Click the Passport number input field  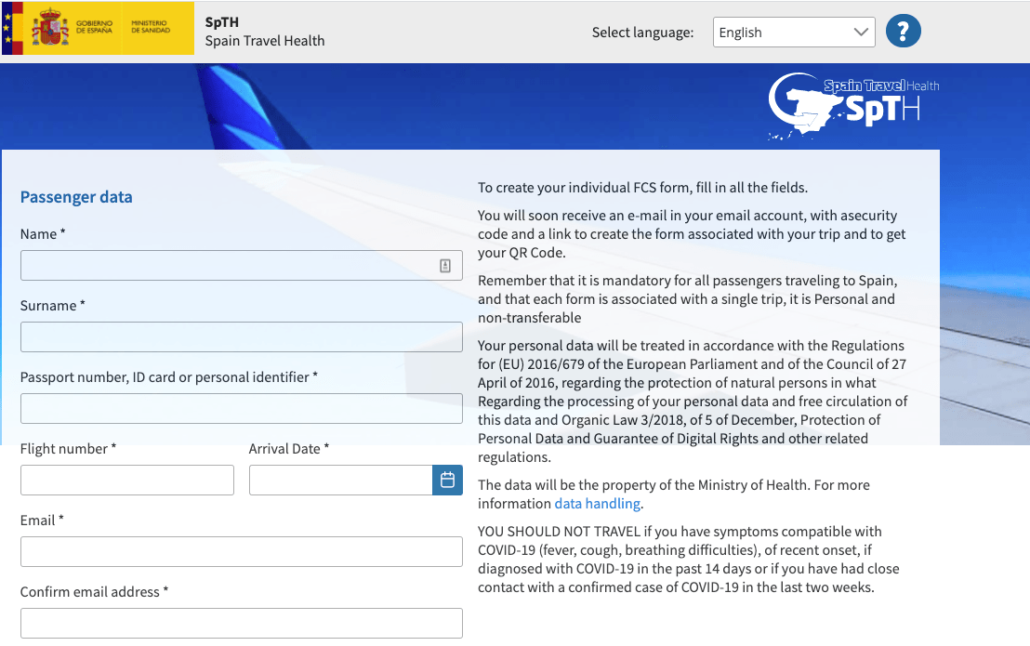(241, 408)
